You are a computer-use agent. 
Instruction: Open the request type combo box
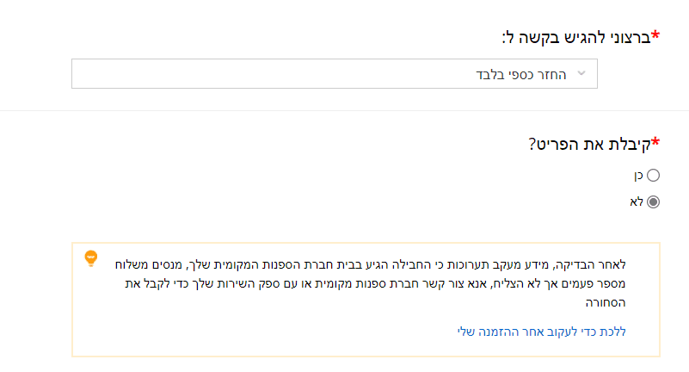coord(334,74)
